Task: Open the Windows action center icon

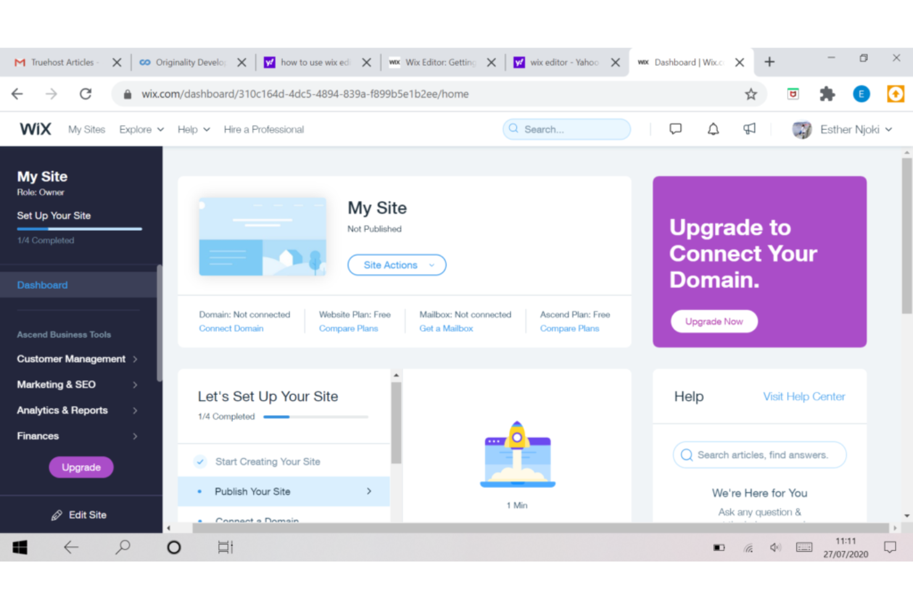Action: (x=890, y=547)
